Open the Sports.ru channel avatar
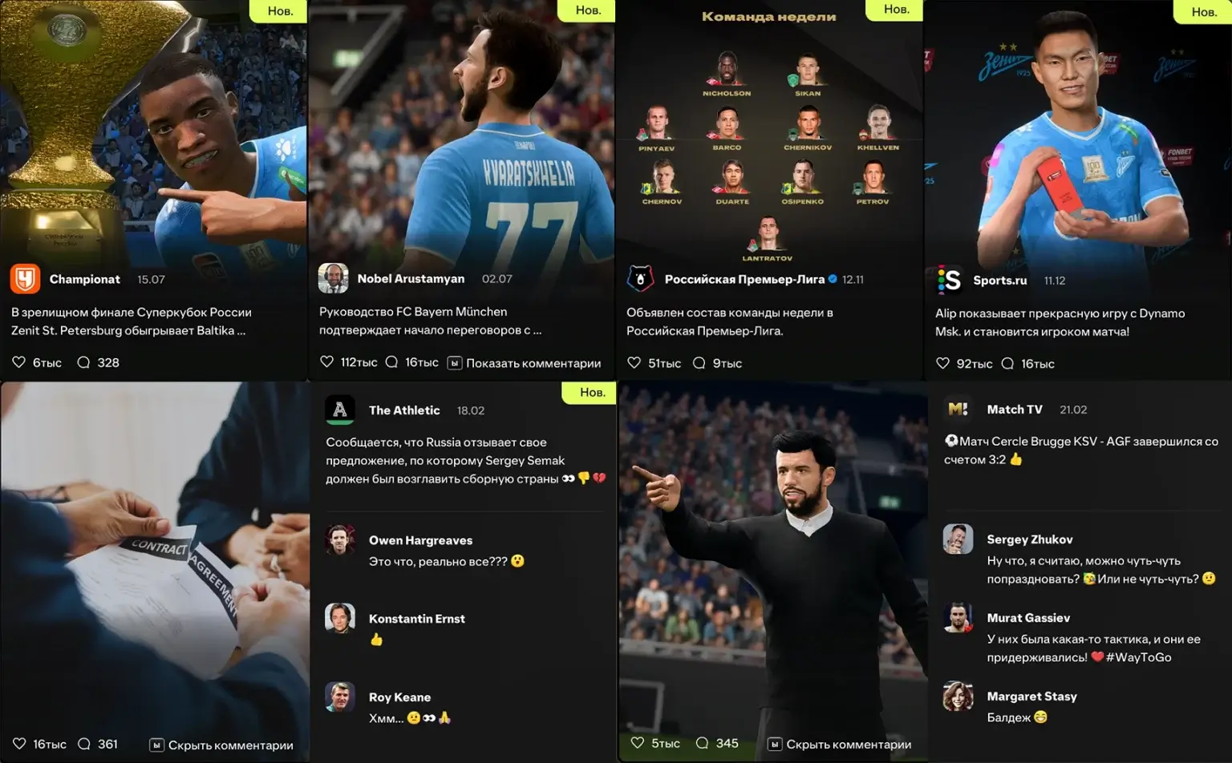The image size is (1232, 763). 950,280
